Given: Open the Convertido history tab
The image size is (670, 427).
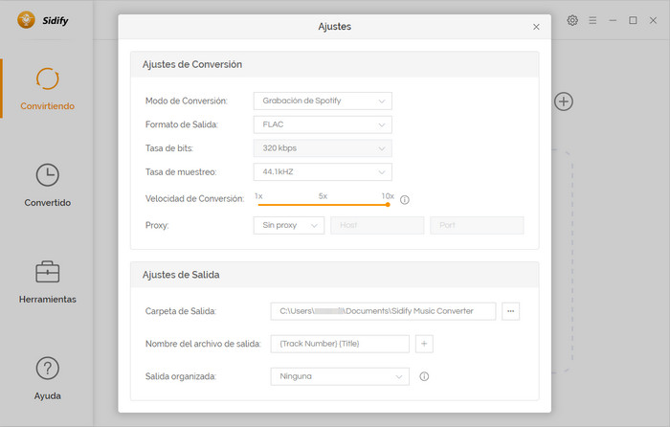Looking at the screenshot, I should [x=48, y=185].
